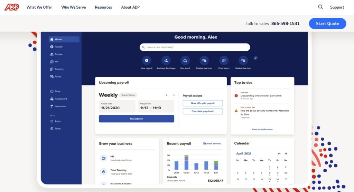Show previous upcoming payroll chevron
Image resolution: width=354 pixels, height=192 pixels.
[167, 95]
